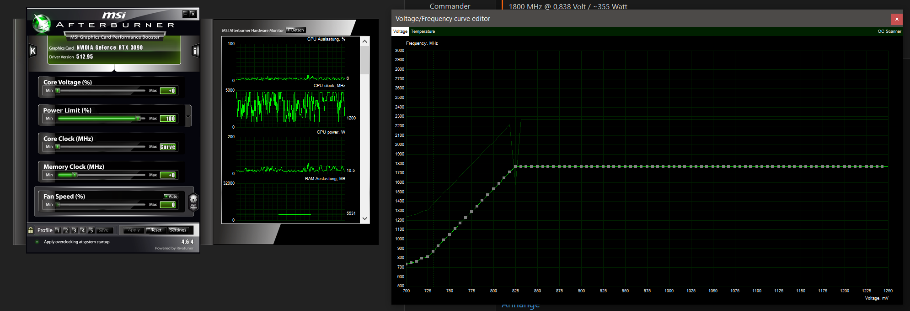Click the CPU power W graph
The width and height of the screenshot is (910, 311).
[x=290, y=155]
